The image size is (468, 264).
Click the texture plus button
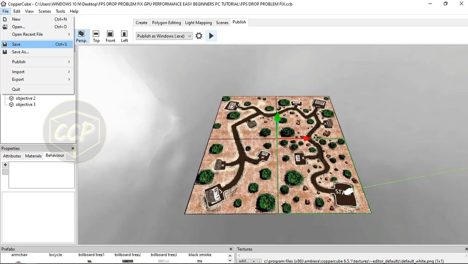(x=254, y=261)
